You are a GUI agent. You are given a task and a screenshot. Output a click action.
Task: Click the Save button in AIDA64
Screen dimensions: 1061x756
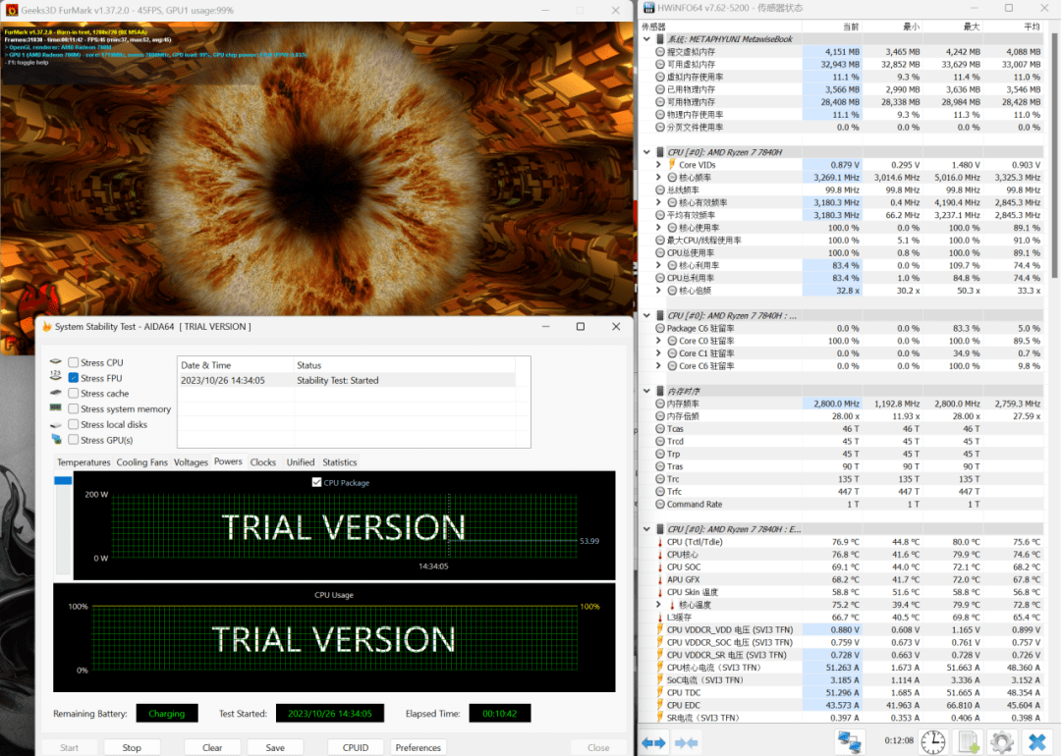point(275,747)
